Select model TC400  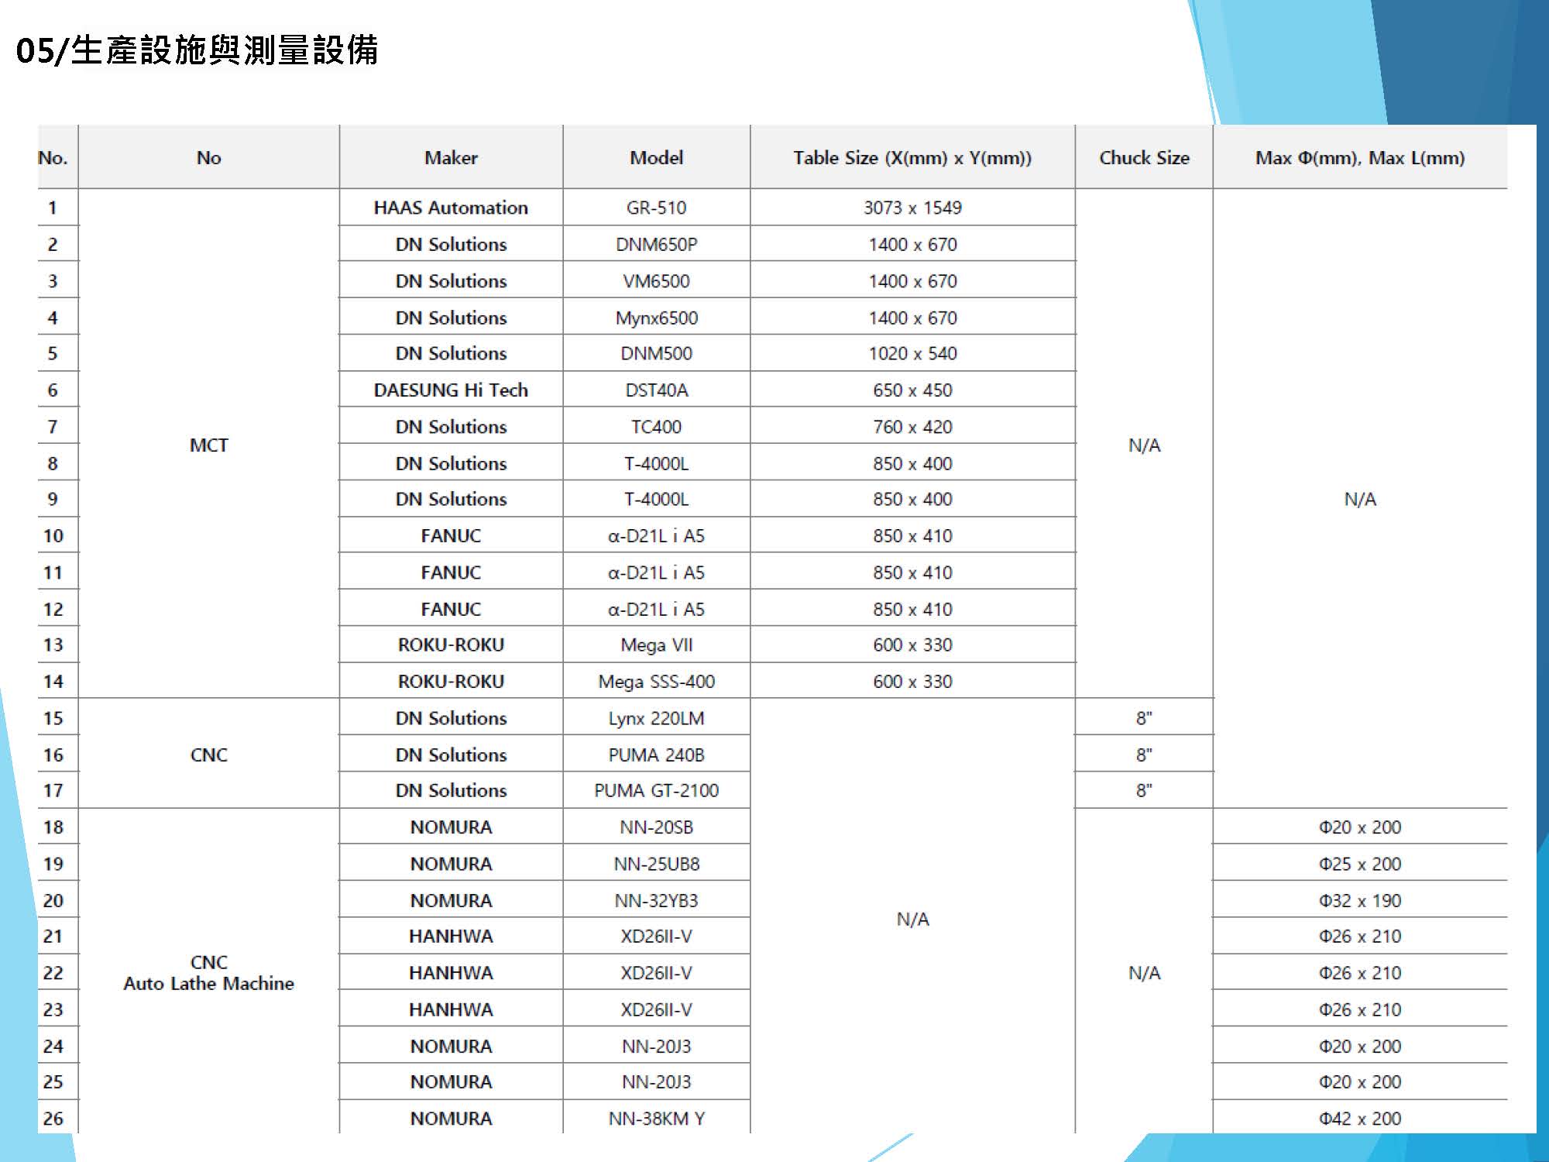click(x=656, y=427)
